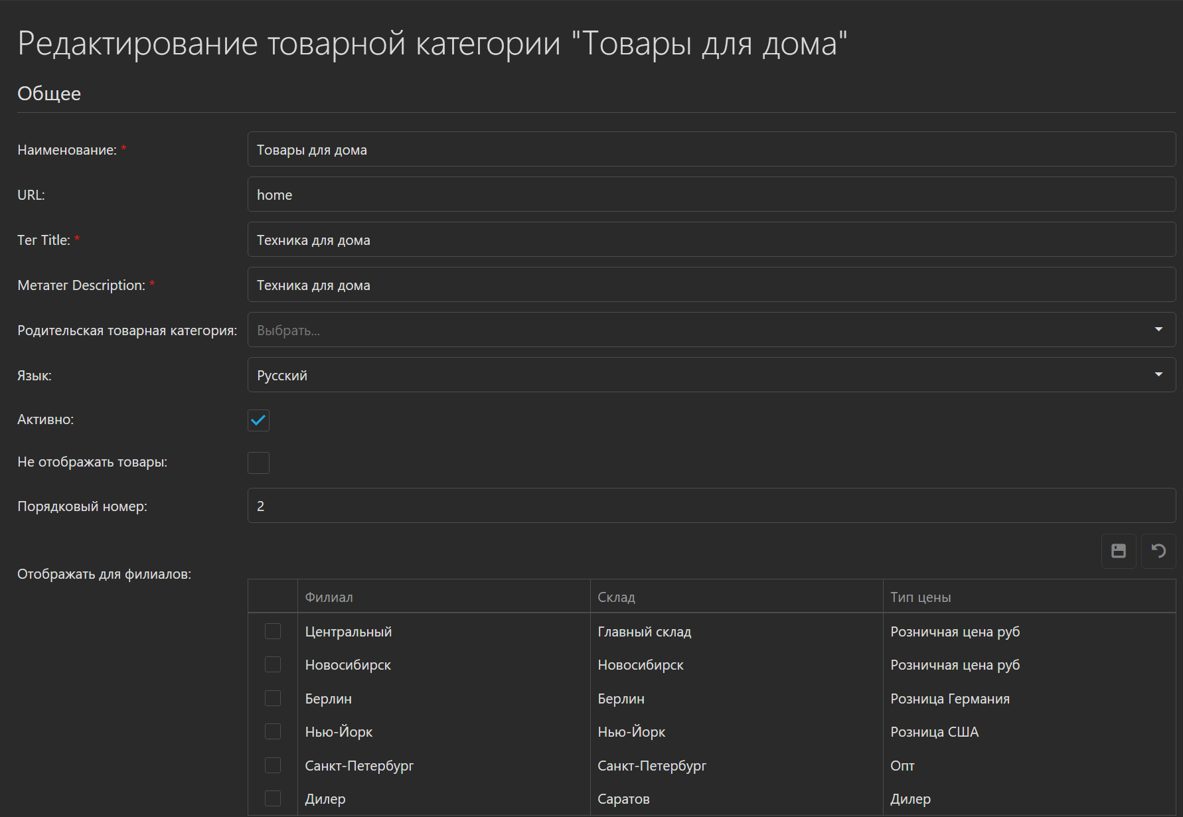This screenshot has width=1183, height=817.
Task: Expand the language selector arrow
Action: pyautogui.click(x=1159, y=374)
